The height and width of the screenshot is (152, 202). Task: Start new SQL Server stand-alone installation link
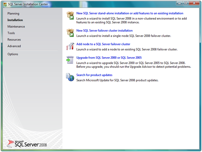(130, 13)
